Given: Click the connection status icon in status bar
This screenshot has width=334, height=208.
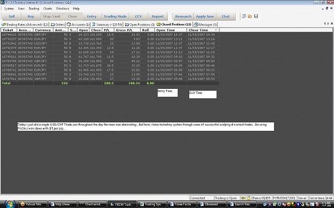Looking at the screenshot, I should (x=243, y=198).
